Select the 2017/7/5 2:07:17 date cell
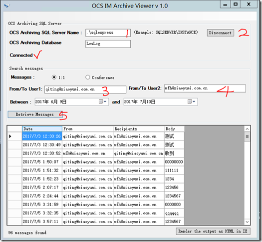This screenshot has height=242, width=262. pos(42,187)
